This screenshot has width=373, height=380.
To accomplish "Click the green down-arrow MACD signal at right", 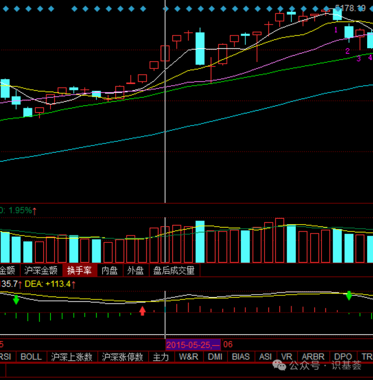I will 349,296.
